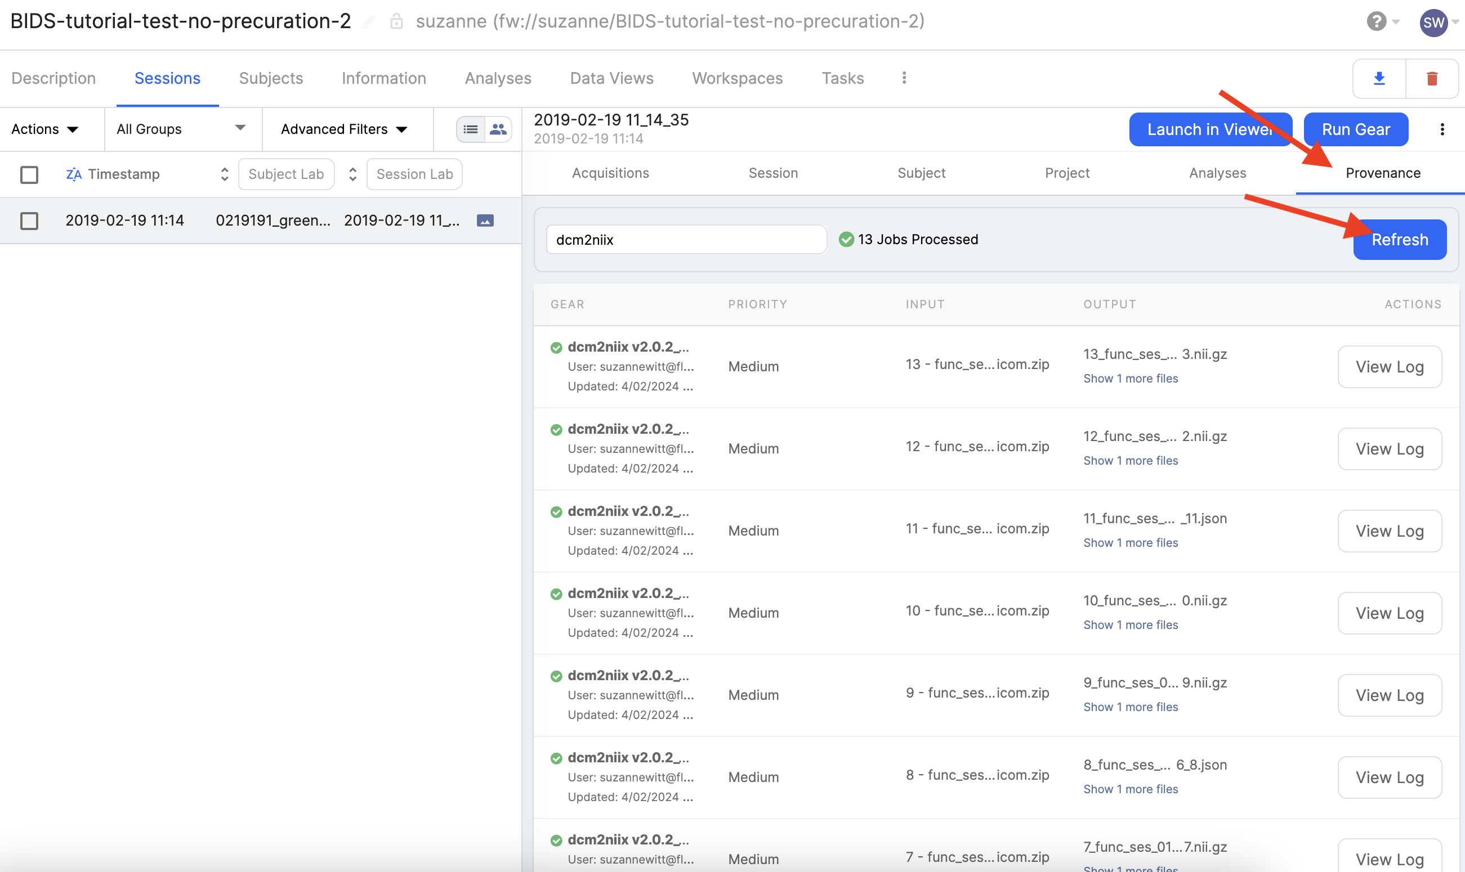
Task: Click green status icon of job 11 dcm2niix
Action: tap(556, 512)
